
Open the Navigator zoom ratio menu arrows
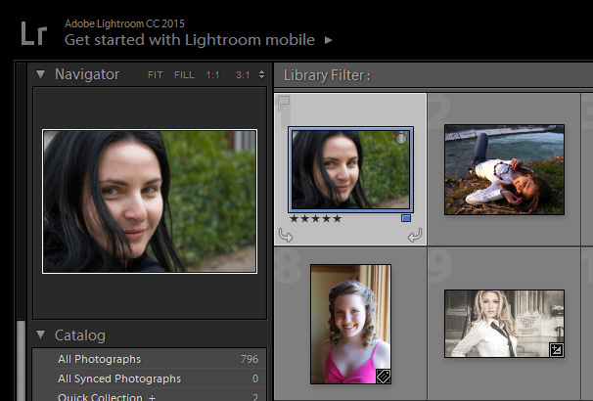[x=261, y=75]
